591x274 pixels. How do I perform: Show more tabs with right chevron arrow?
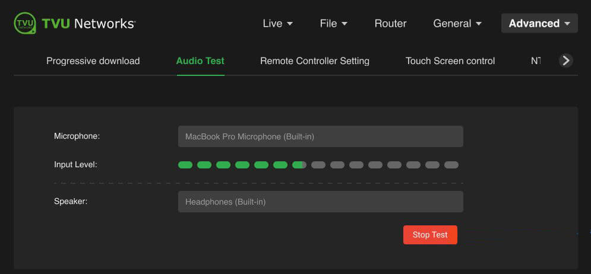pyautogui.click(x=565, y=60)
